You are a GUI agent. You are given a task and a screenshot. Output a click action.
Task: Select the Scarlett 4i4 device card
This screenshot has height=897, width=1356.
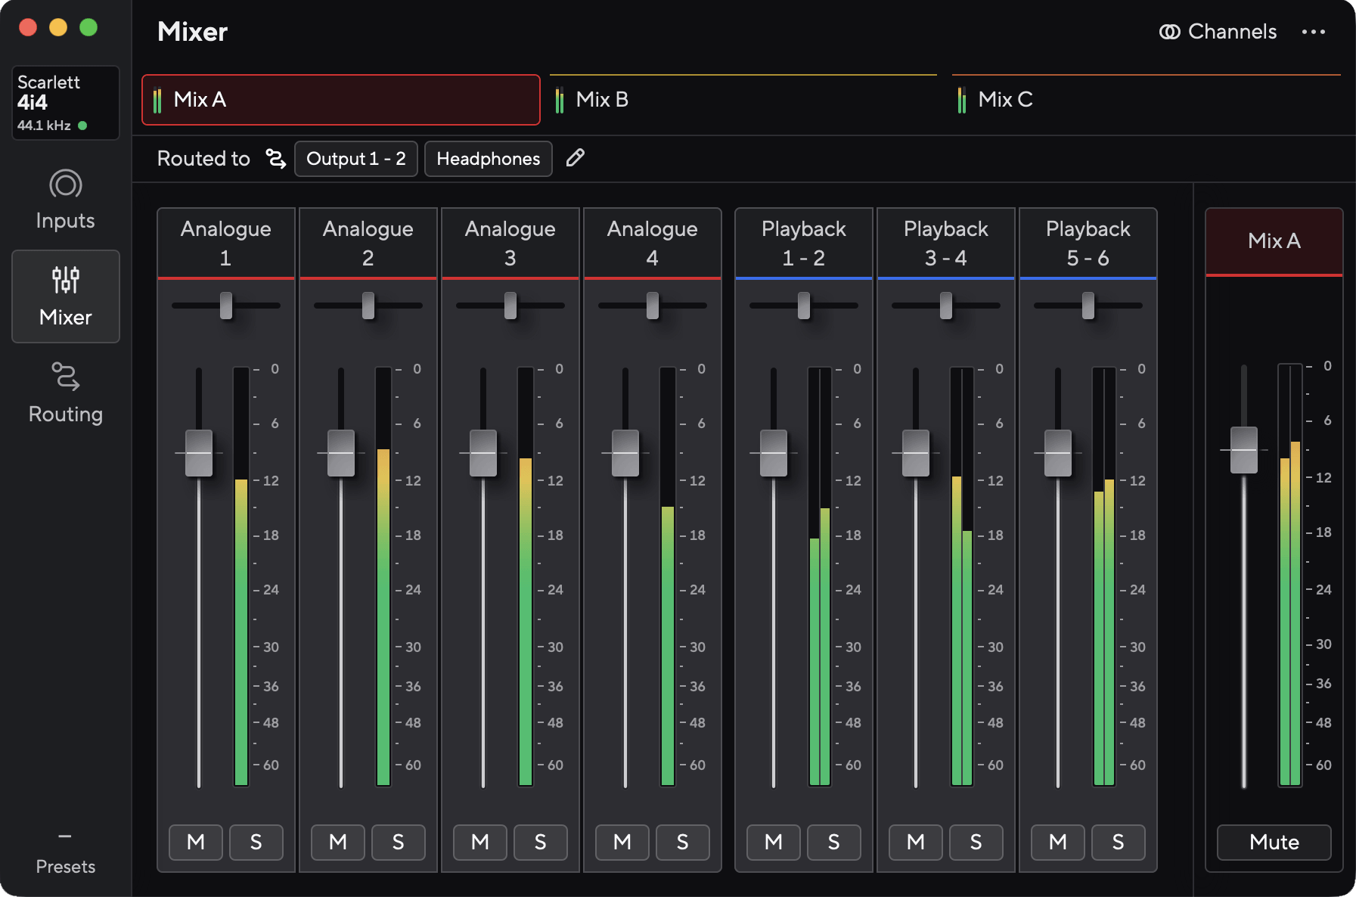coord(66,103)
